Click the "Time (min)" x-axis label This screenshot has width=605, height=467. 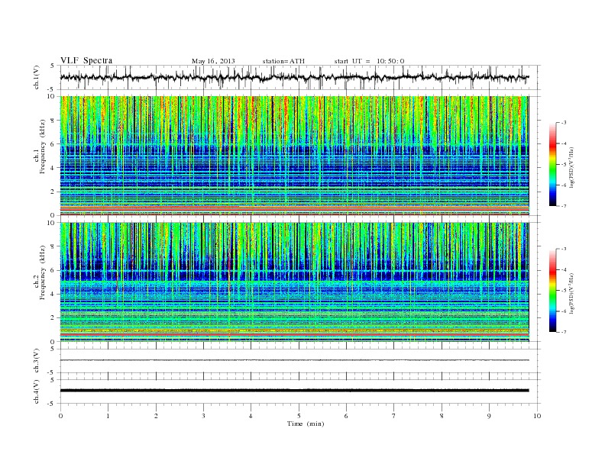click(x=306, y=424)
